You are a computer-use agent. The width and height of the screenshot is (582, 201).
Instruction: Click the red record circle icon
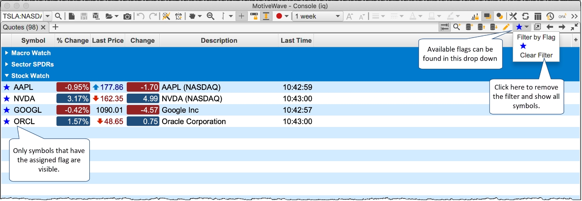pyautogui.click(x=279, y=16)
